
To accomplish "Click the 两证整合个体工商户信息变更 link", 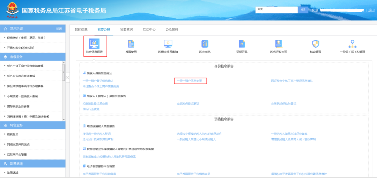I will [101, 86].
